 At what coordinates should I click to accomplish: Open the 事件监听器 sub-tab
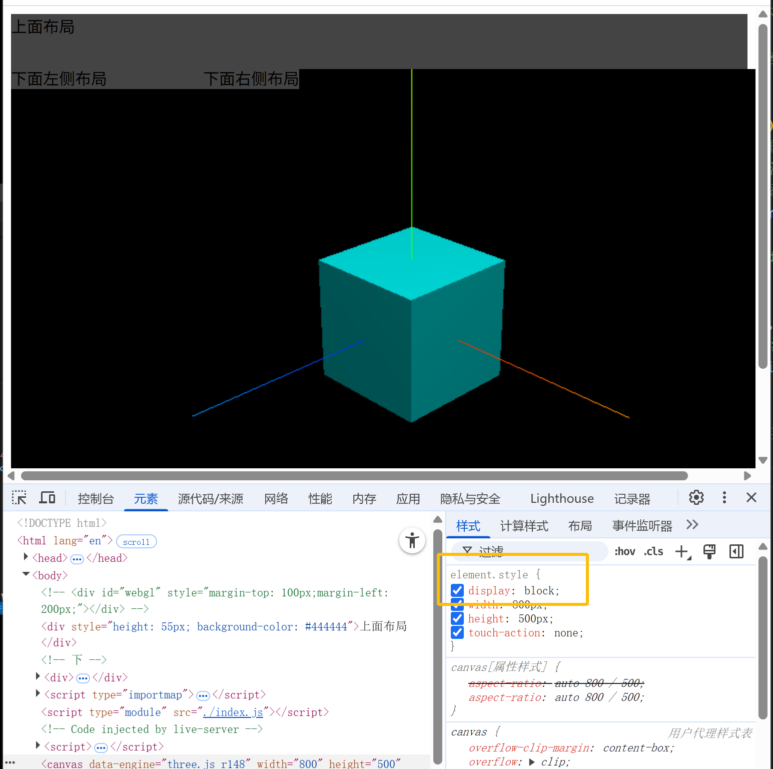tap(642, 526)
